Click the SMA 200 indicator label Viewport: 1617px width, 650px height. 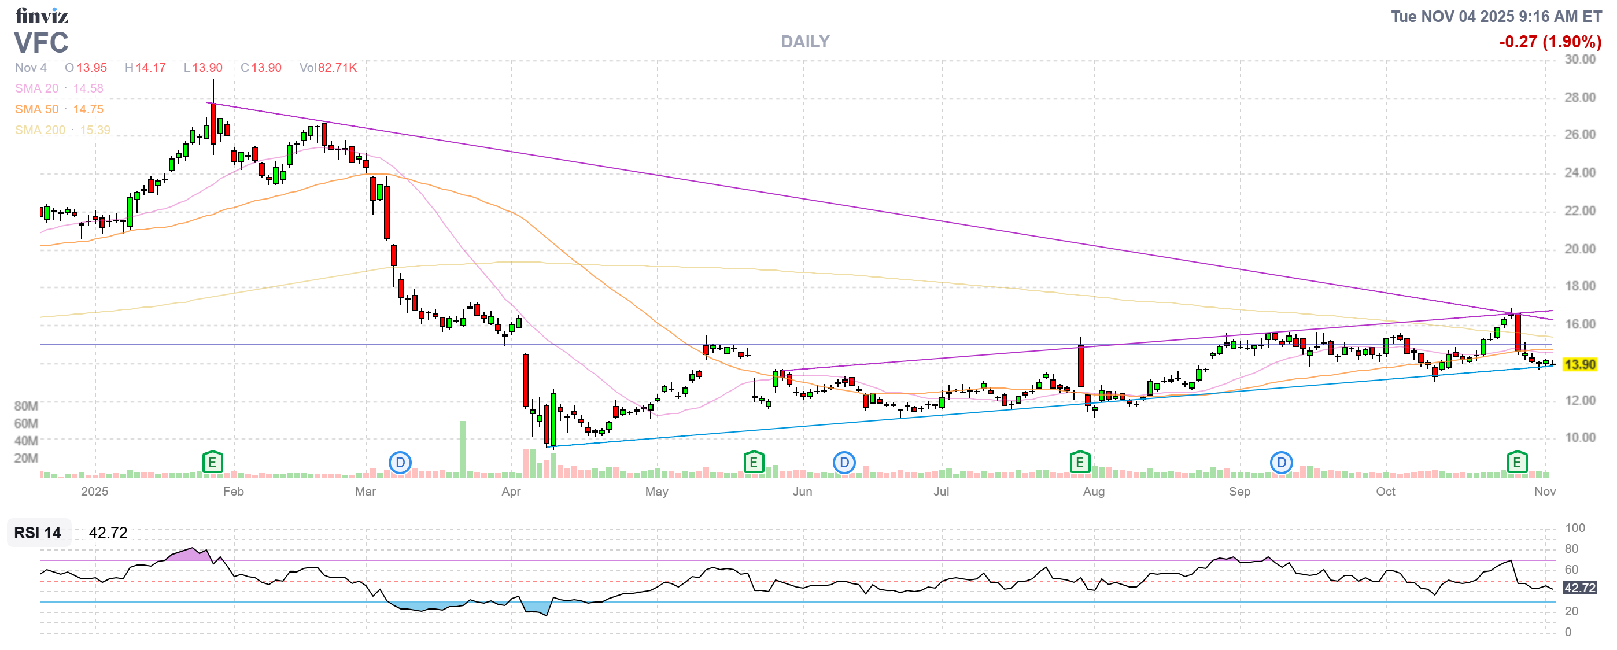[39, 130]
